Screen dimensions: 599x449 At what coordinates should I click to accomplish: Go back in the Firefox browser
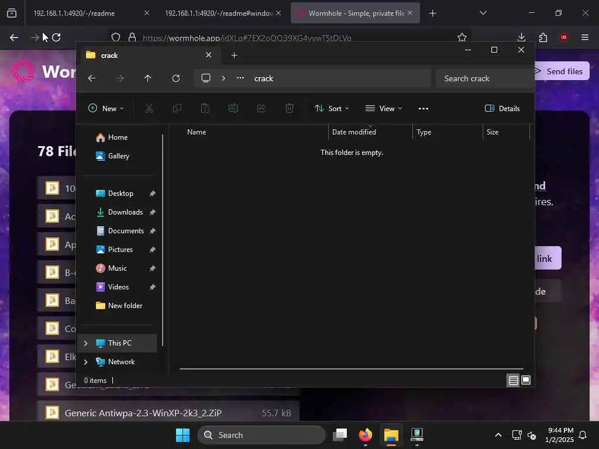(14, 37)
